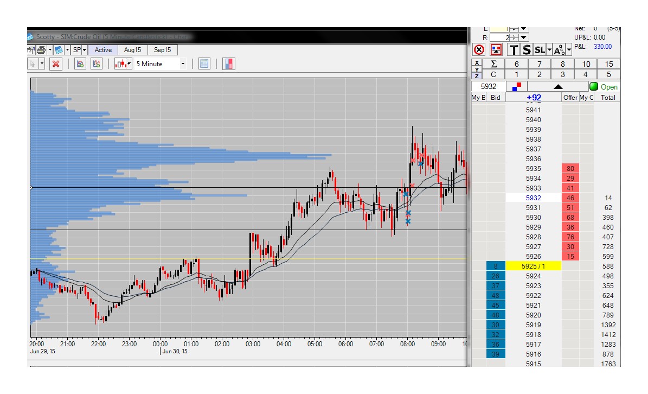Click the Total column header
This screenshot has width=648, height=394.
(607, 98)
